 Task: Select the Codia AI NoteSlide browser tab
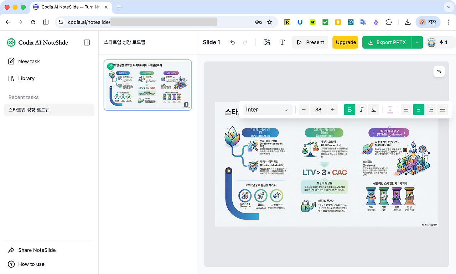(71, 7)
